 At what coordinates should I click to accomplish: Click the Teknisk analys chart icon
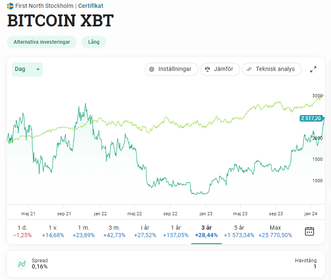[249, 69]
